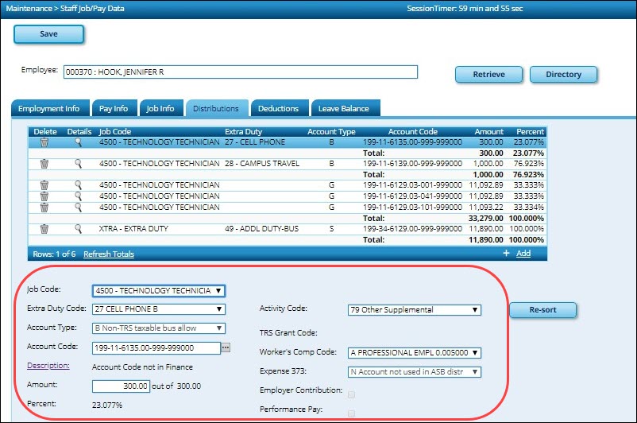
Task: Select the XTRA - EXTRA DUTY cell
Action: pyautogui.click(x=133, y=228)
